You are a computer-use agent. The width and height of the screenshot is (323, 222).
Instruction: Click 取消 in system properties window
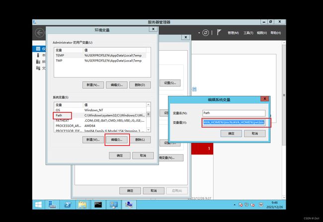(x=154, y=191)
